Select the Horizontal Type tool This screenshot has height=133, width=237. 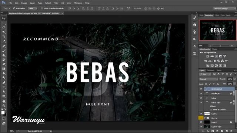pyautogui.click(x=4, y=87)
